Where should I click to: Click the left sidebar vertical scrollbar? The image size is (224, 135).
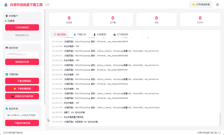45,57
